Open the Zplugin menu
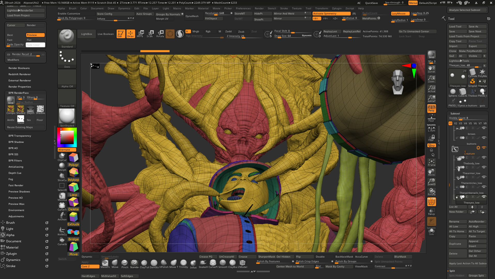 pos(337,8)
